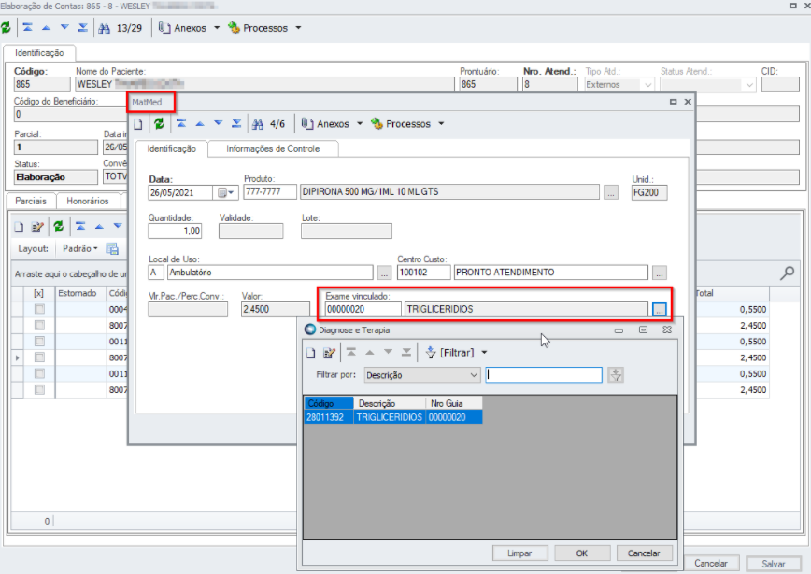Click the filter text input box

tap(544, 375)
